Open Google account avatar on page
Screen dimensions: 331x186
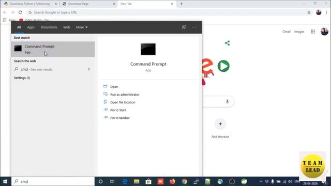pos(324,32)
